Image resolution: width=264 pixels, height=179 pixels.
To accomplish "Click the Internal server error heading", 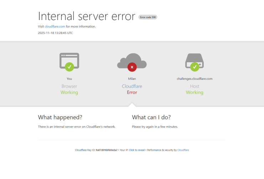I will (x=87, y=16).
